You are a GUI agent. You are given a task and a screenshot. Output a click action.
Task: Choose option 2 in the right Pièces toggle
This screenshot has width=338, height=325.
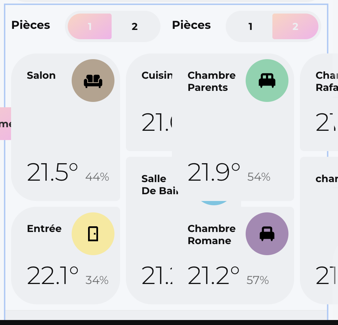295,26
